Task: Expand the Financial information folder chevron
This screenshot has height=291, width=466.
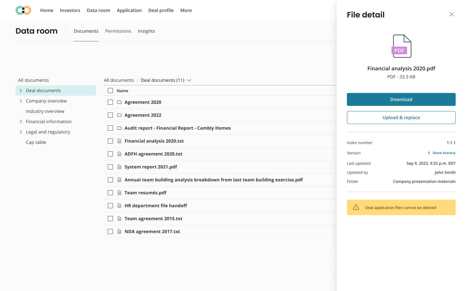Action: pos(21,122)
